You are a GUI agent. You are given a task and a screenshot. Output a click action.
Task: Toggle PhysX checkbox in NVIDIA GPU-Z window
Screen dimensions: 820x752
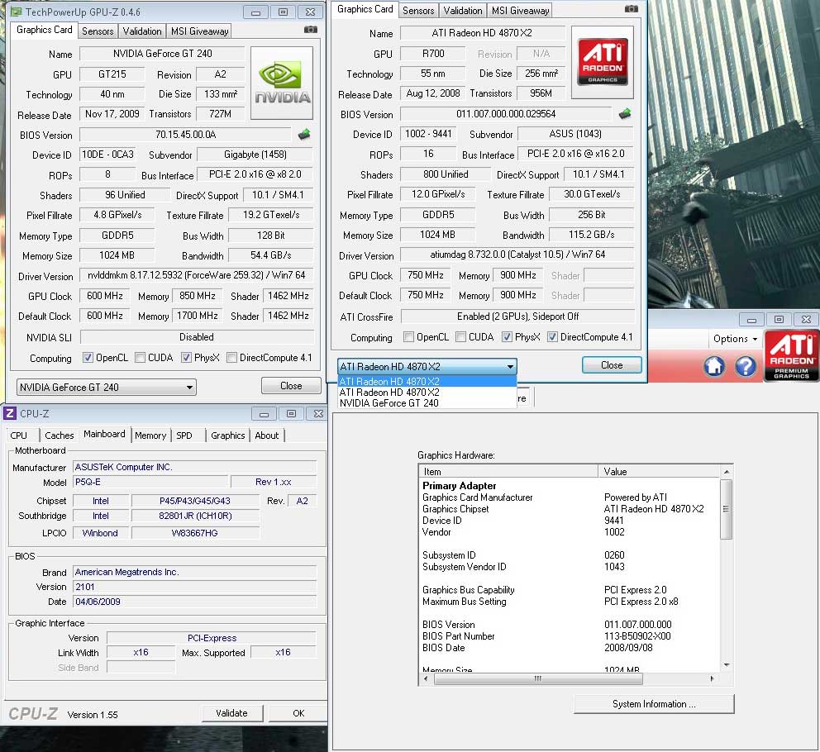[186, 358]
